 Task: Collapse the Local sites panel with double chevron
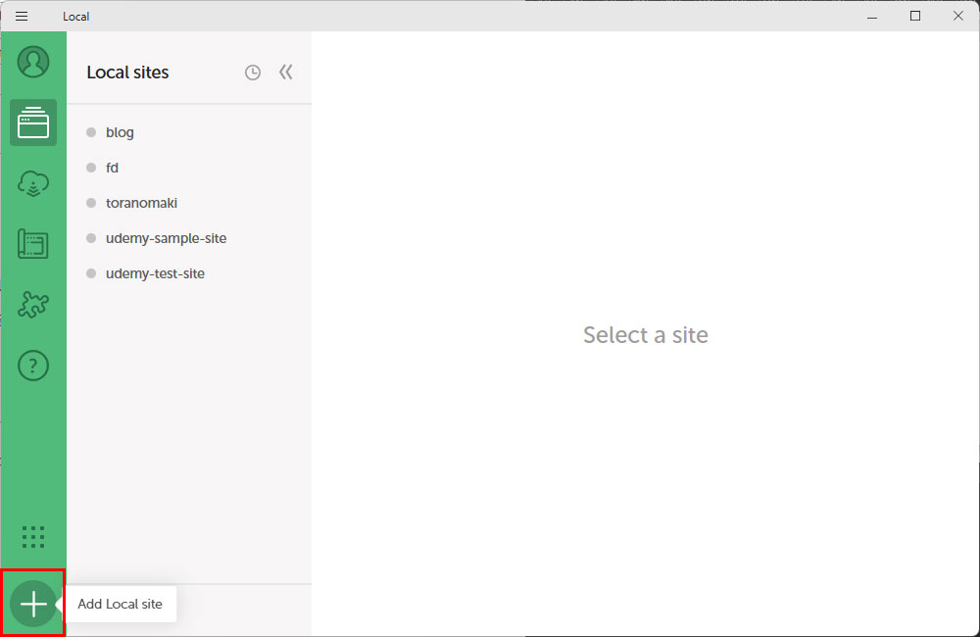click(285, 72)
